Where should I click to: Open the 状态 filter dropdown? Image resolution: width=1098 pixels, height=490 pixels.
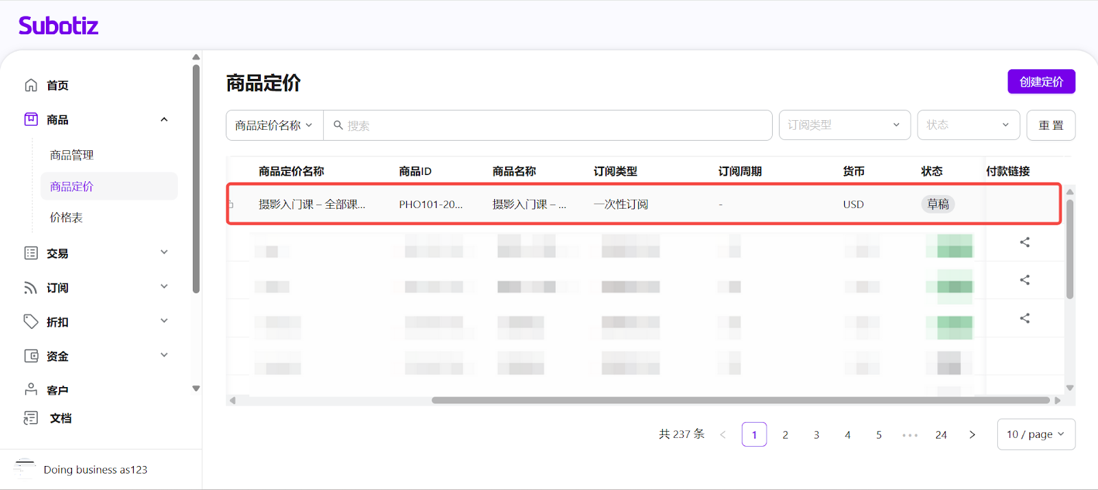point(968,125)
